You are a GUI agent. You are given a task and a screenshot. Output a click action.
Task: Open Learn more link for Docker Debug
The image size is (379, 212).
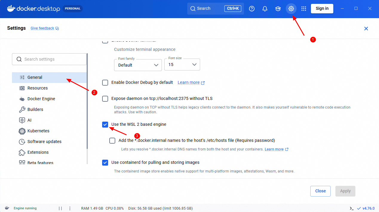pos(188,83)
